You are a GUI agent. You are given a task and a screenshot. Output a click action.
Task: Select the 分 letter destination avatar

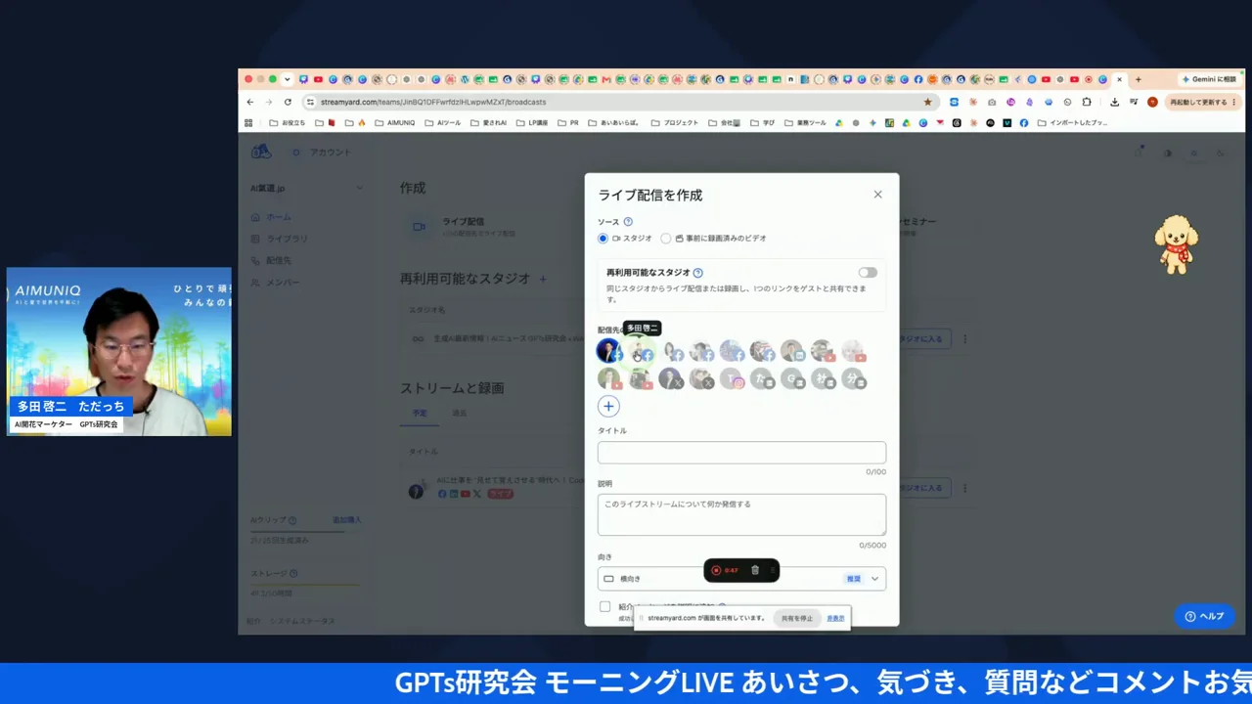point(854,377)
